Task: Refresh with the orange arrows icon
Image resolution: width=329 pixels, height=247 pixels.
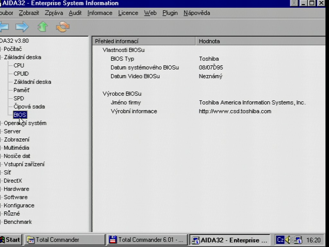Action: point(63,27)
